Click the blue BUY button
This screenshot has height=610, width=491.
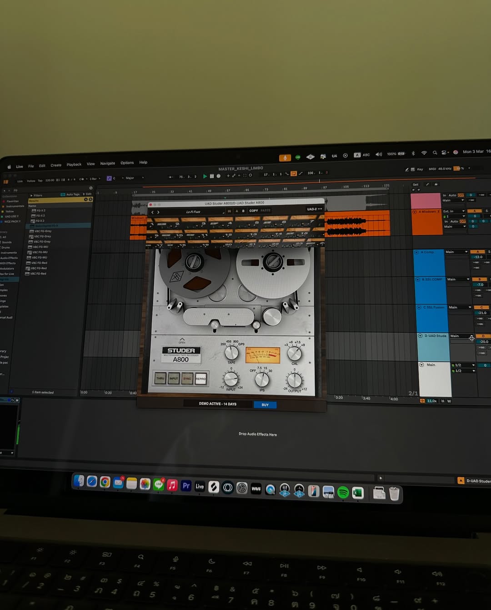coord(265,405)
